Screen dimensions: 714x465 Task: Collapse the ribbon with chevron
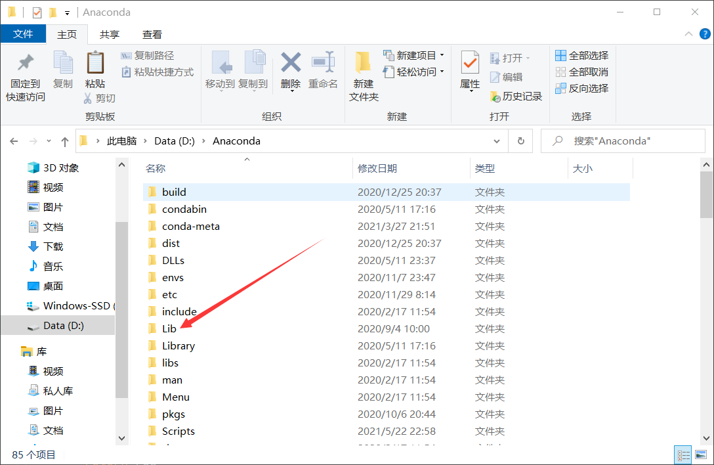pyautogui.click(x=688, y=33)
